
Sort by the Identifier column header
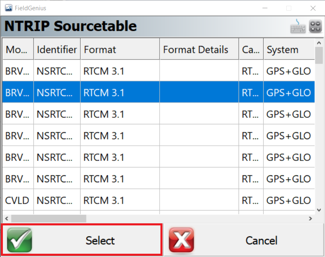click(57, 49)
